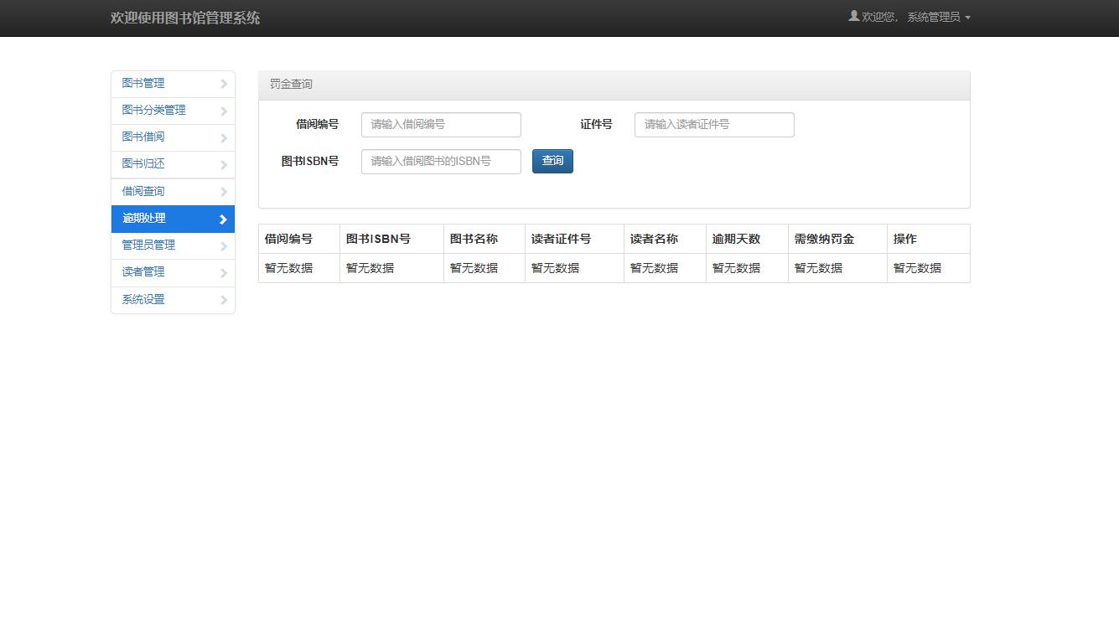This screenshot has height=630, width=1119.
Task: Select 图书管理 in the sidebar
Action: click(142, 84)
